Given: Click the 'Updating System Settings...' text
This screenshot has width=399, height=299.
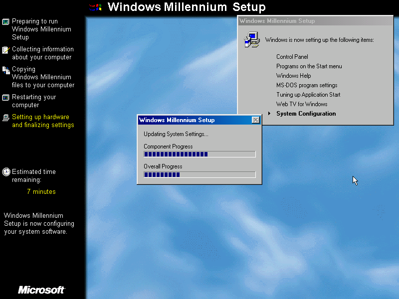Looking at the screenshot, I should click(176, 134).
